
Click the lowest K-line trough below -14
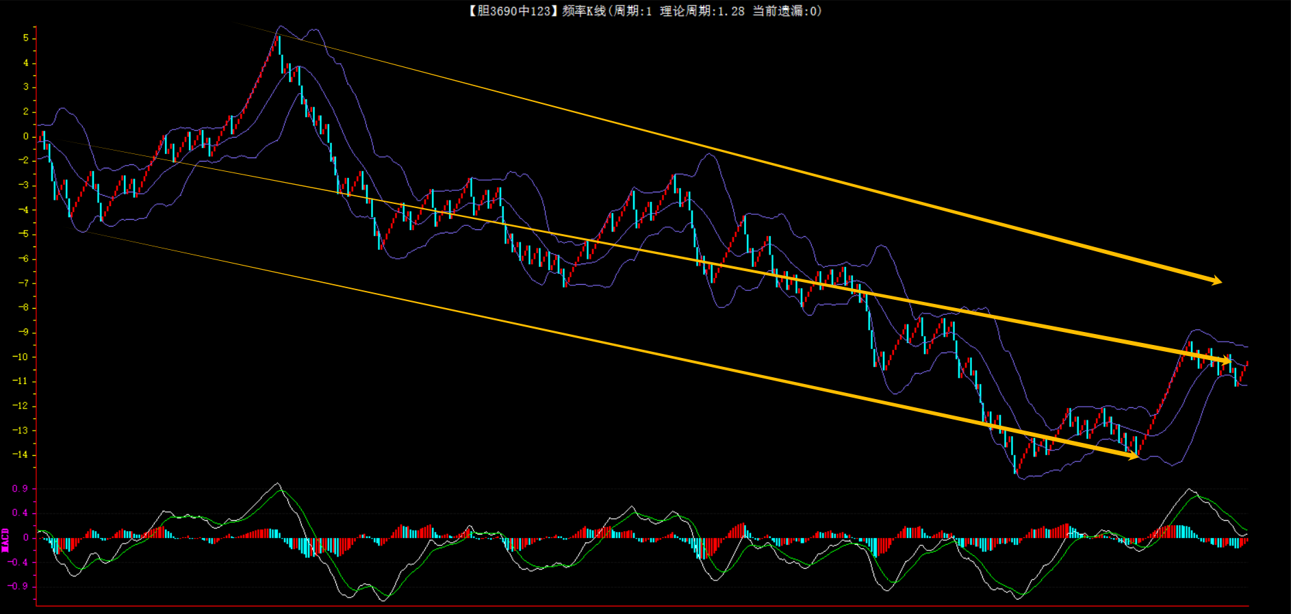tap(1016, 471)
